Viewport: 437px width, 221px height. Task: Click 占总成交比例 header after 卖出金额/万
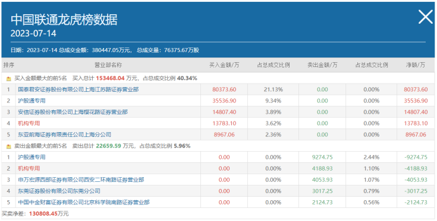click(x=371, y=65)
